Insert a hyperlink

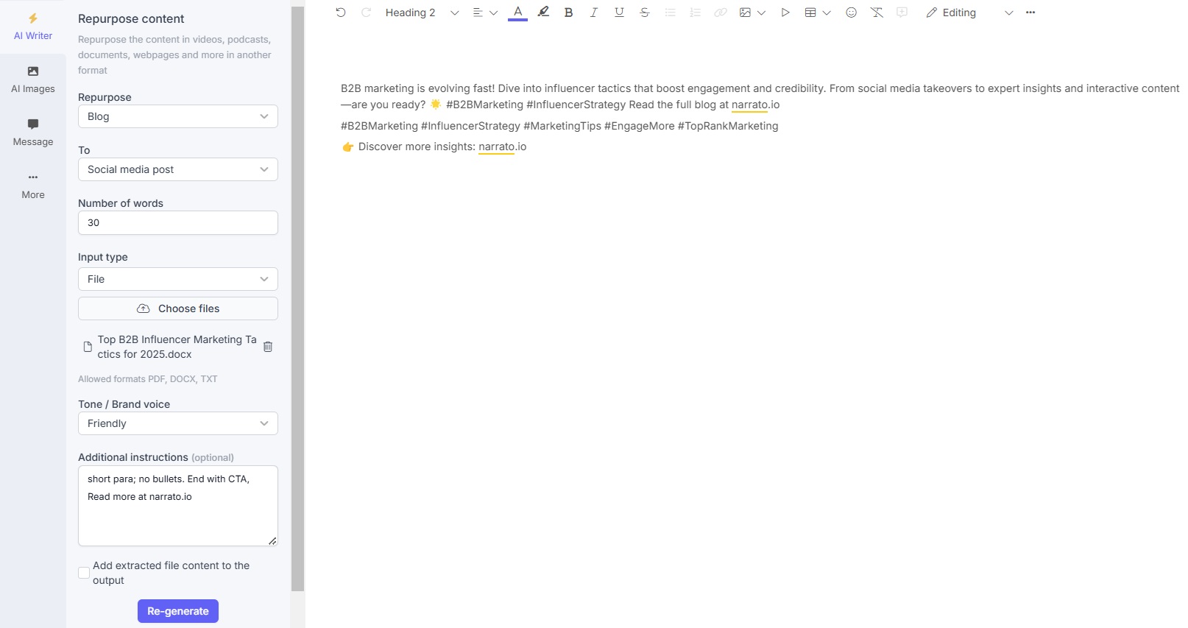pyautogui.click(x=721, y=13)
